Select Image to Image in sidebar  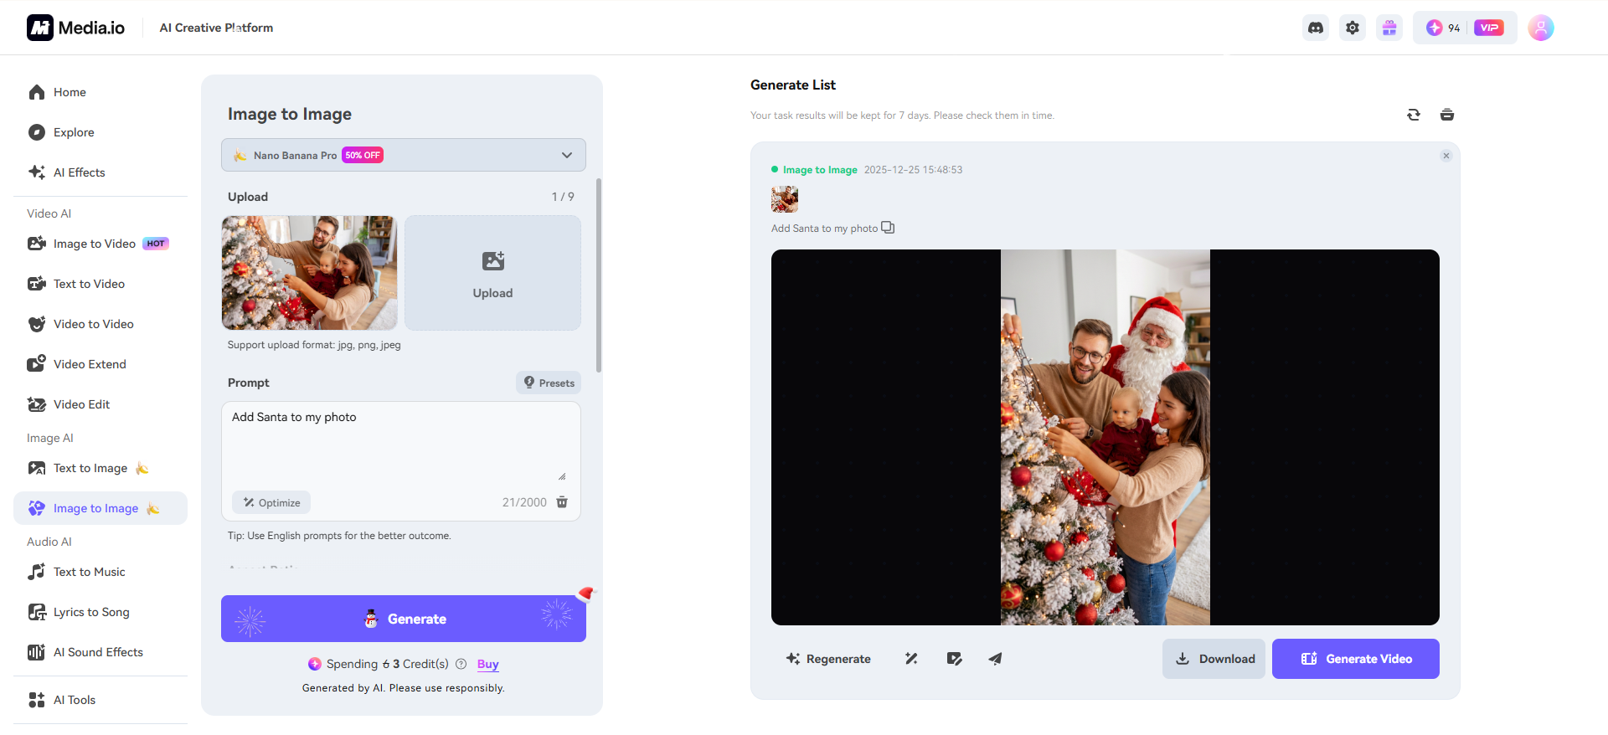100,508
